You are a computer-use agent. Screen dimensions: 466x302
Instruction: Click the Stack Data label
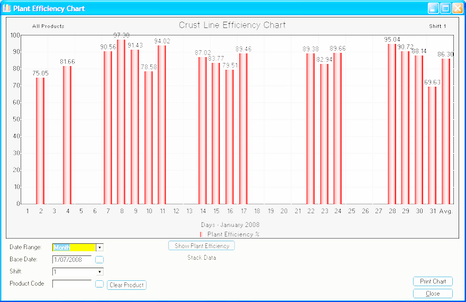click(202, 258)
